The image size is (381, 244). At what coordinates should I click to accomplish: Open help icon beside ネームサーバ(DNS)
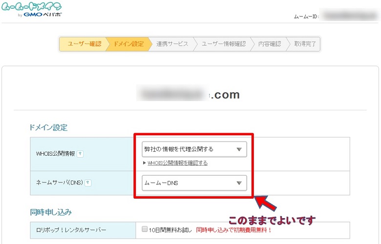88,183
